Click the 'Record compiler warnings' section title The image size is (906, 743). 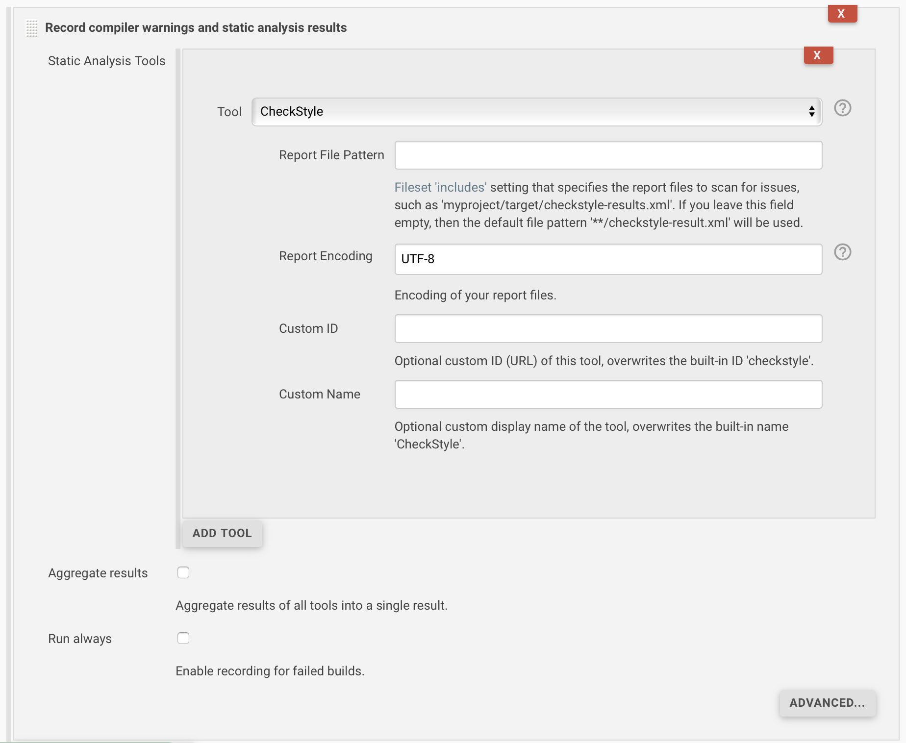pyautogui.click(x=196, y=28)
